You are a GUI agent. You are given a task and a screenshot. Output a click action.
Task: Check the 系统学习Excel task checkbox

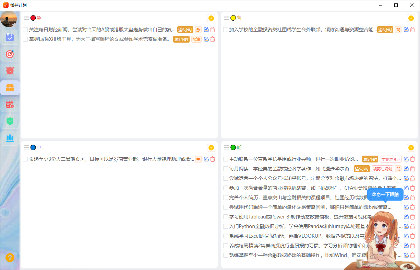pyautogui.click(x=226, y=236)
